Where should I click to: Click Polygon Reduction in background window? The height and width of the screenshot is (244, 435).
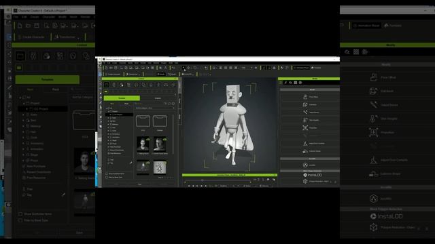pos(393,228)
